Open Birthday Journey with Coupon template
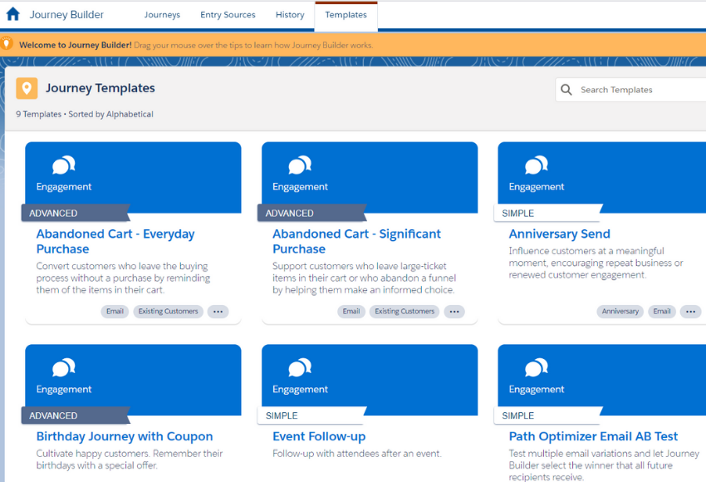Screen dimensions: 706x482 pyautogui.click(x=125, y=436)
